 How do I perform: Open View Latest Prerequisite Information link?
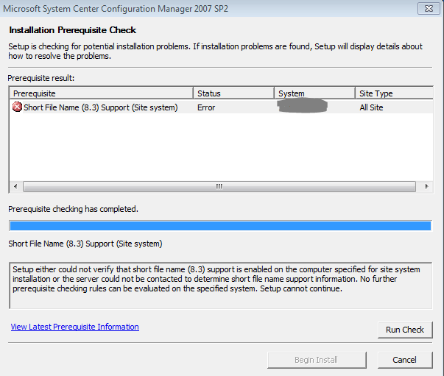74,327
